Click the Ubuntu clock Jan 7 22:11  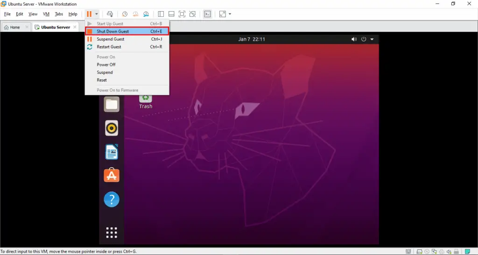click(x=252, y=39)
